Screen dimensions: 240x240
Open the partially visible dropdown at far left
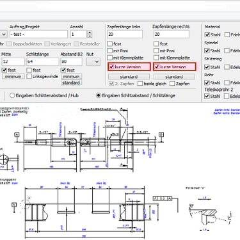pyautogui.click(x=4, y=34)
